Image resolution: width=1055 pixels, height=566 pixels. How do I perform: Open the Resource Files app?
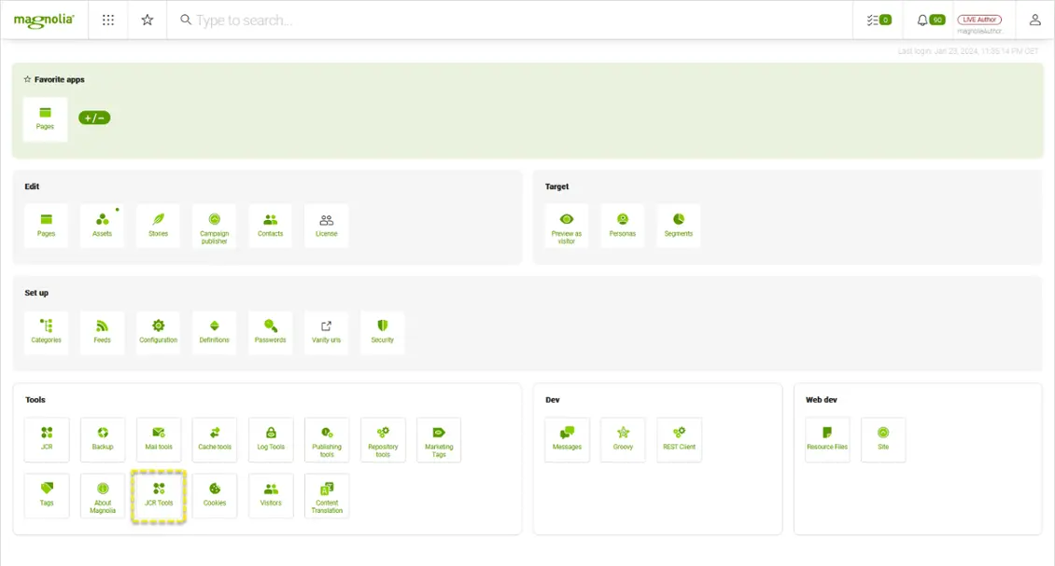click(x=826, y=439)
